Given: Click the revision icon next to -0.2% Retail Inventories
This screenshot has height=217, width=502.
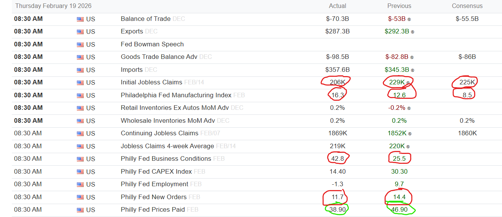Looking at the screenshot, I should pos(408,108).
